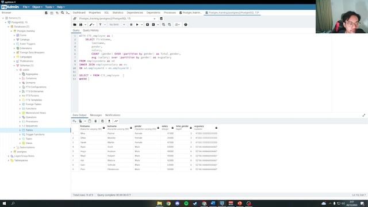Click the View Data grid icon in Browser
This screenshot has width=368, height=207.
[52, 13]
